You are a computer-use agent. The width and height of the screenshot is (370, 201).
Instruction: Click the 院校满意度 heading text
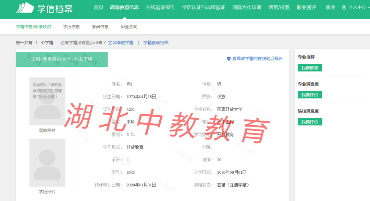coord(308,111)
